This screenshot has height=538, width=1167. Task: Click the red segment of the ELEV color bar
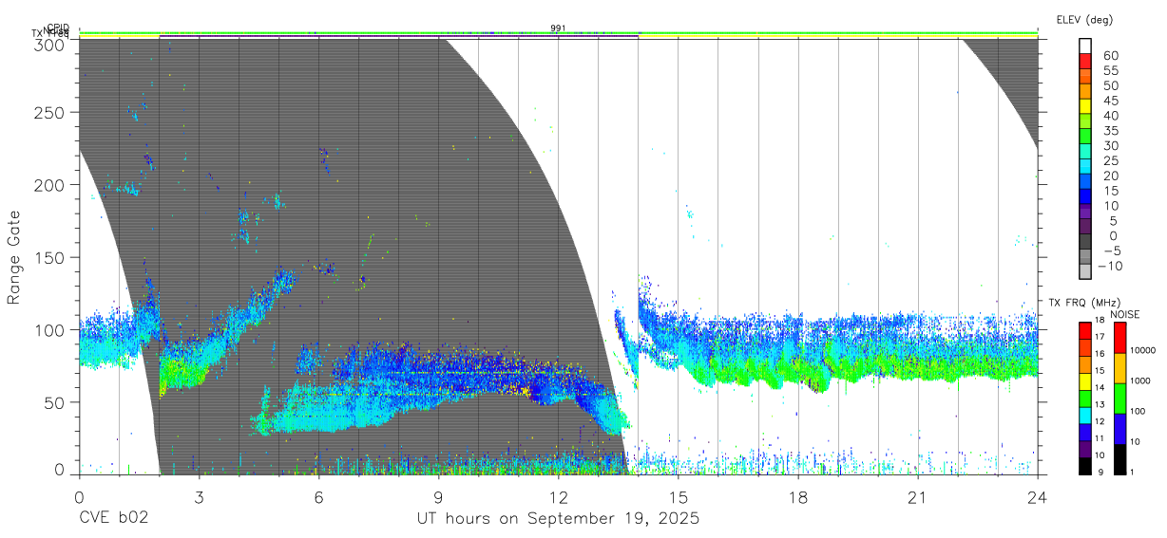1085,61
